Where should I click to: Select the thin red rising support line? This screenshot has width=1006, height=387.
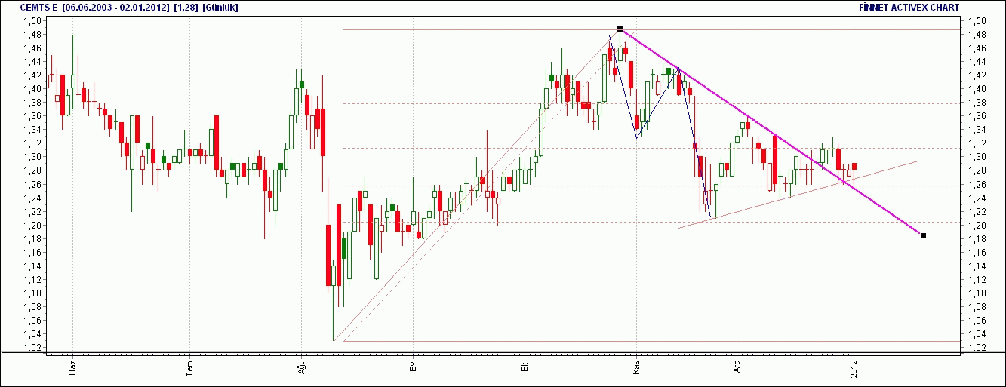tap(798, 194)
